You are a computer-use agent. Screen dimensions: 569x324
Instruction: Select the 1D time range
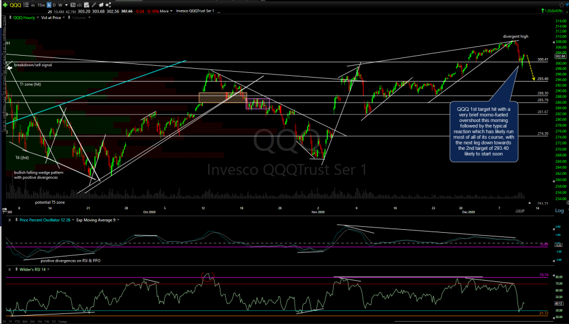click(x=54, y=322)
